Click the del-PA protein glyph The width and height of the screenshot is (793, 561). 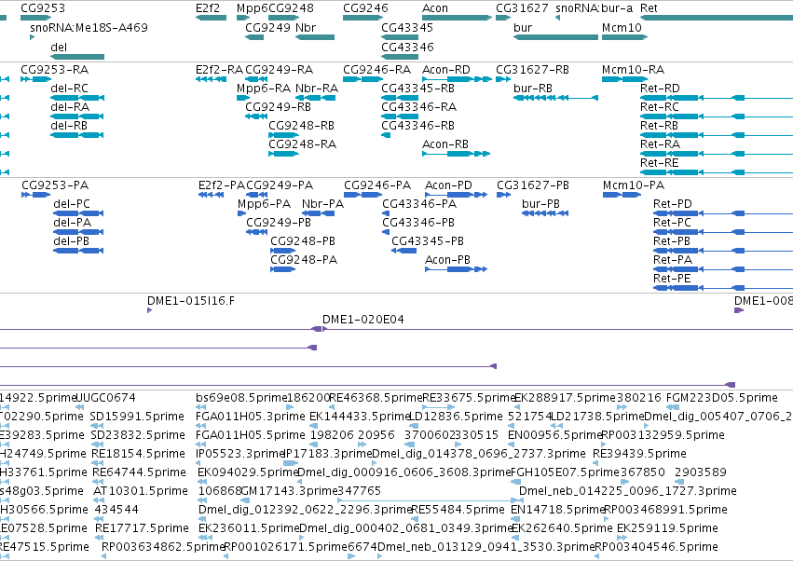point(78,232)
